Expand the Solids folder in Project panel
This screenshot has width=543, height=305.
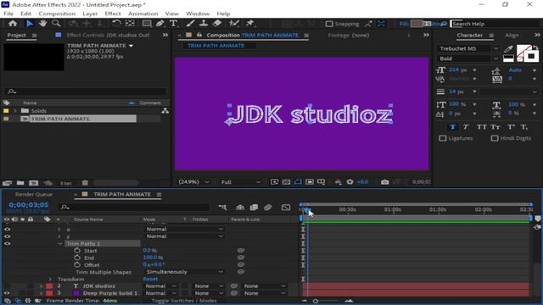point(15,111)
